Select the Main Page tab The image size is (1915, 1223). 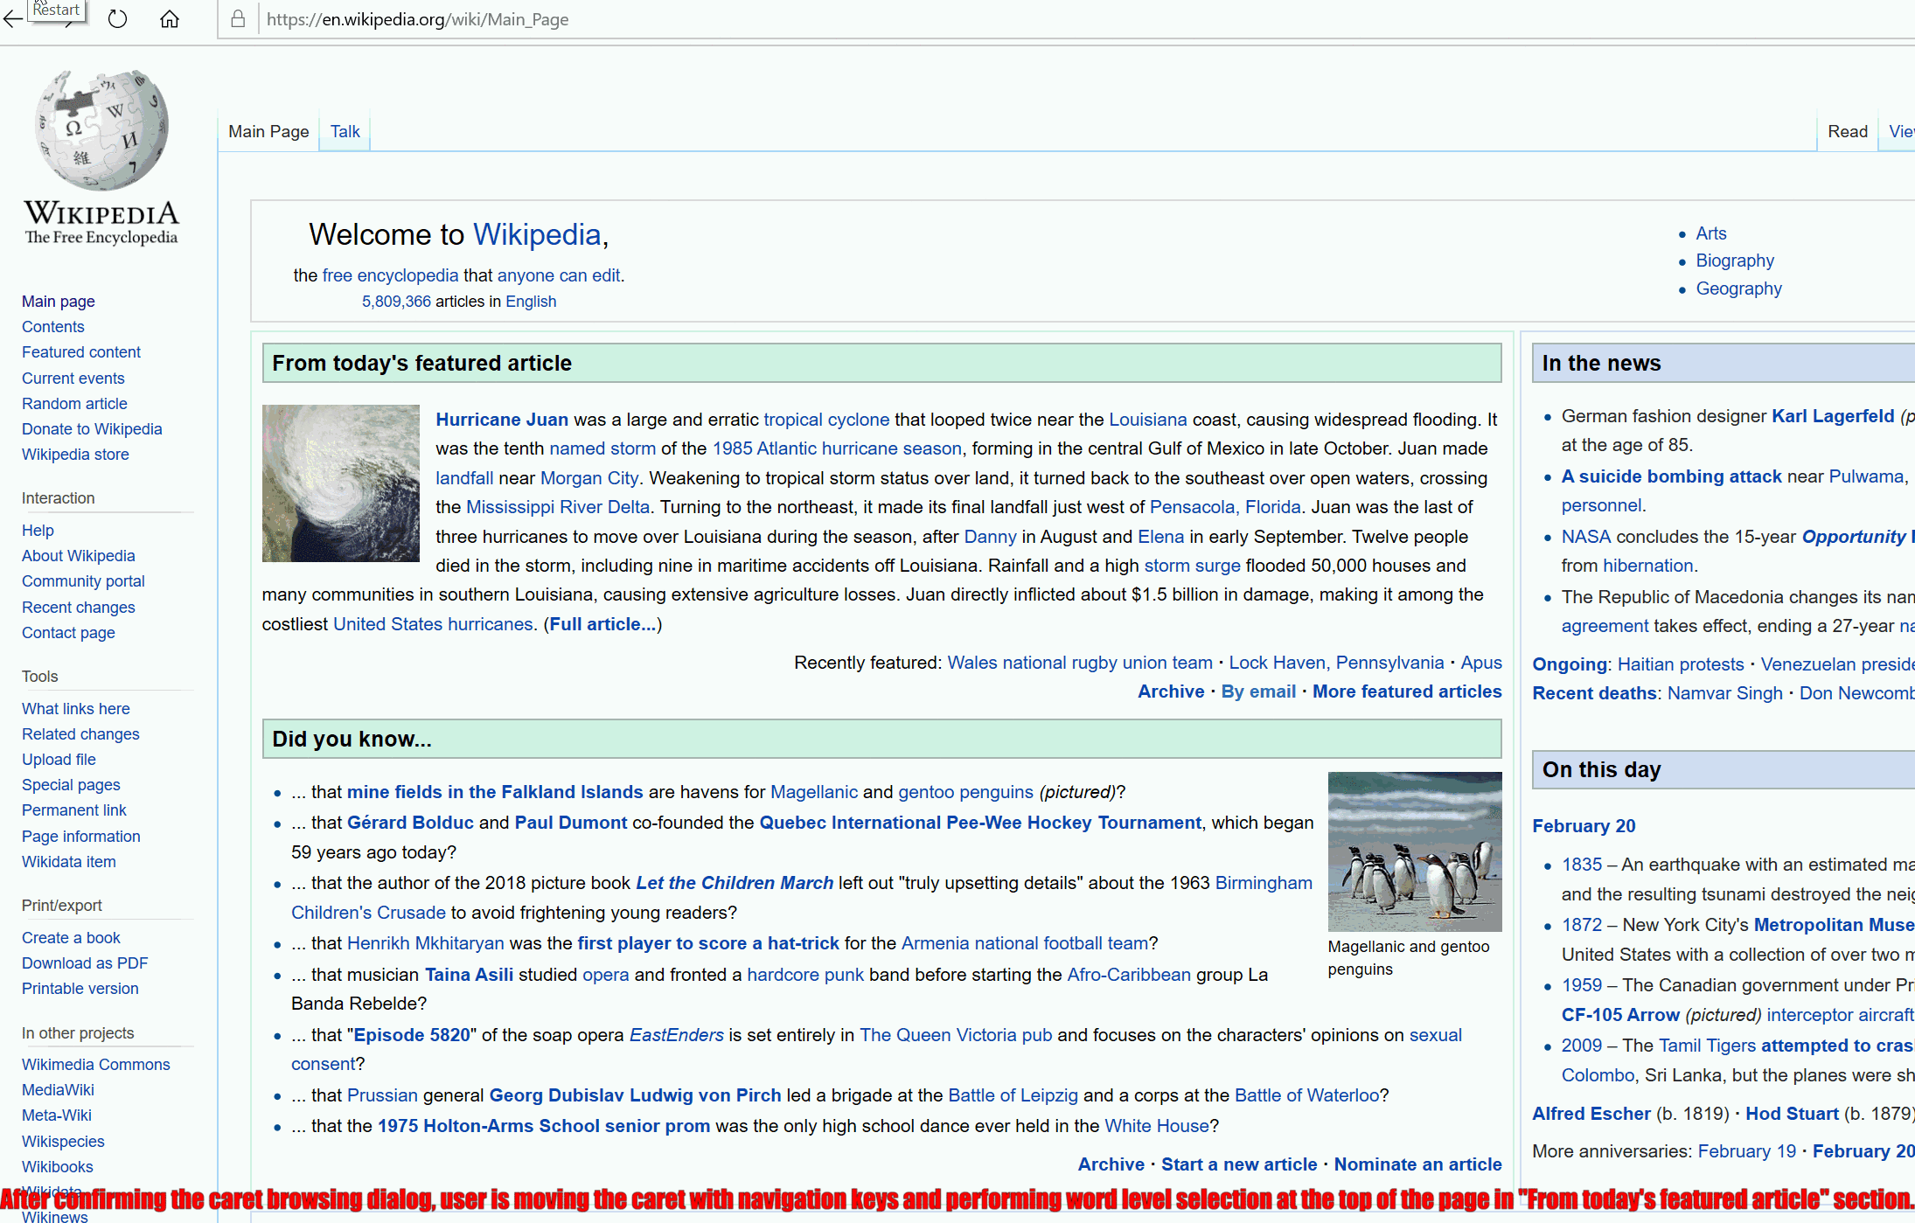tap(267, 131)
